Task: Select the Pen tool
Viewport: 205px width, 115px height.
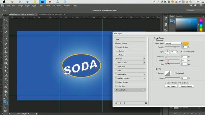Action: pos(6,75)
